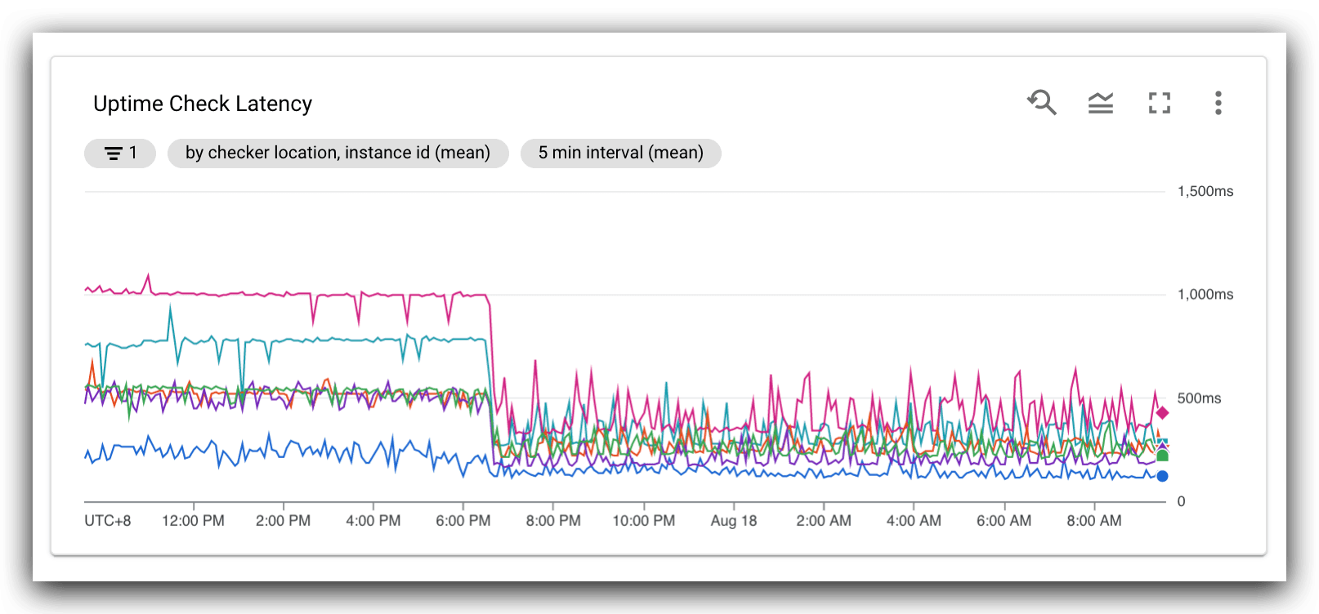Click the 10:00 PM time axis label
This screenshot has height=614, width=1319.
pyautogui.click(x=644, y=521)
